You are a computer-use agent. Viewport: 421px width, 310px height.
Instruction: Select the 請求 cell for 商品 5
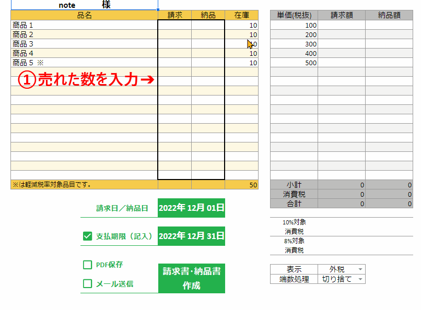(x=174, y=63)
